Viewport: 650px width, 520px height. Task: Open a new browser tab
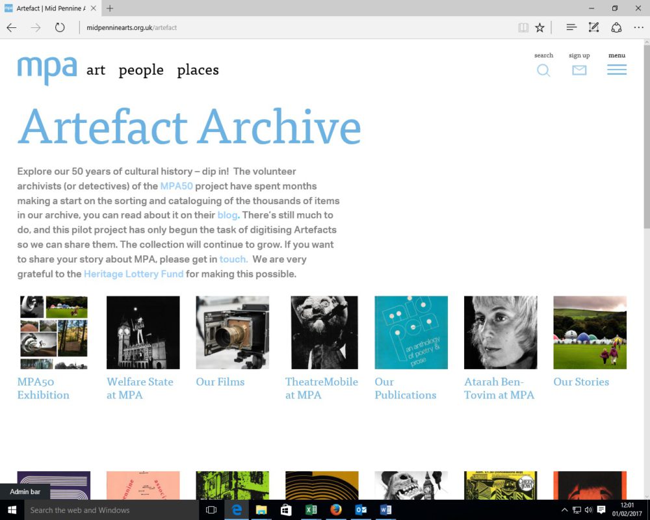pyautogui.click(x=110, y=8)
